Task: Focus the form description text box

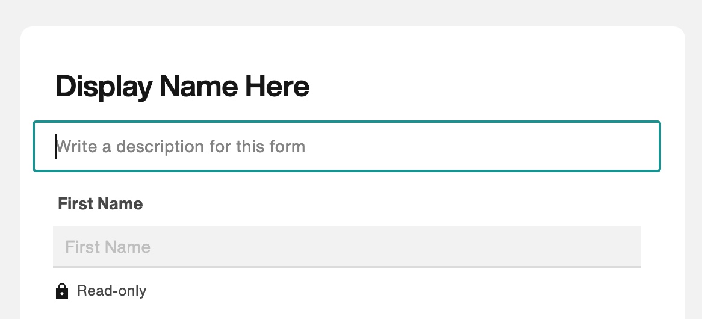Action: 347,146
